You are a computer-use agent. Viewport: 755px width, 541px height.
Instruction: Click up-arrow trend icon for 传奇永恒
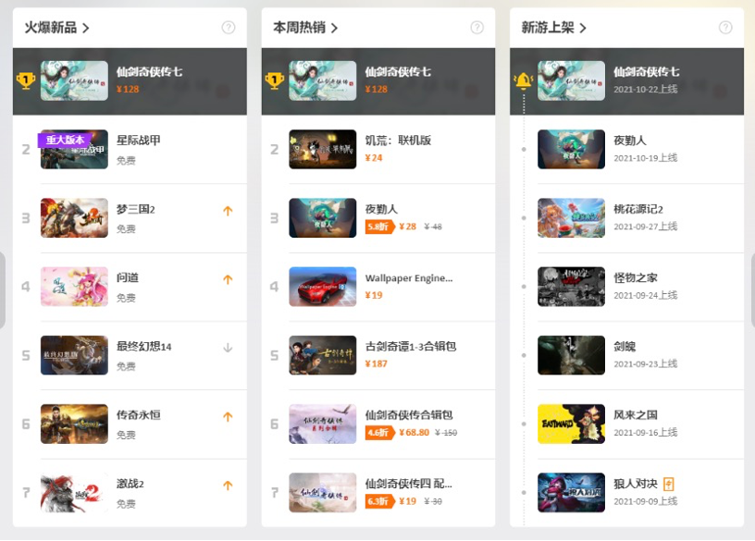228,417
